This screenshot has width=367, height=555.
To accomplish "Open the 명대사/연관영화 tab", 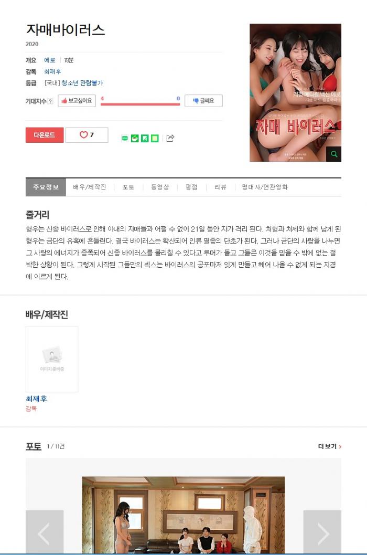I will click(265, 187).
